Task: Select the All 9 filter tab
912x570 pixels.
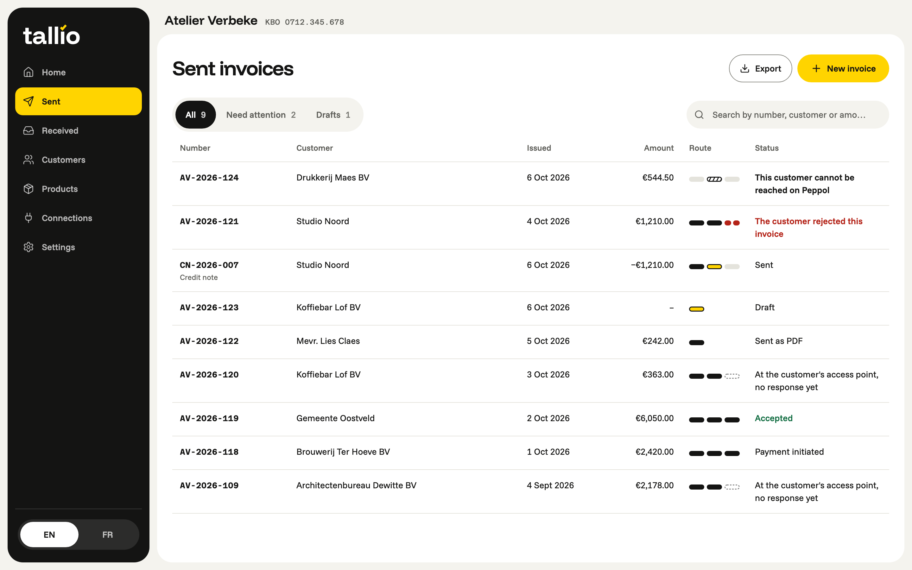Action: pyautogui.click(x=196, y=115)
